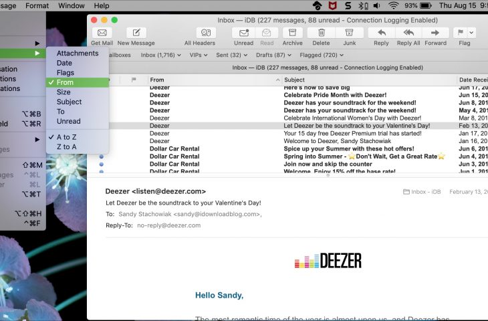Compose with the New Message icon
Image resolution: width=488 pixels, height=321 pixels.
pos(136,33)
